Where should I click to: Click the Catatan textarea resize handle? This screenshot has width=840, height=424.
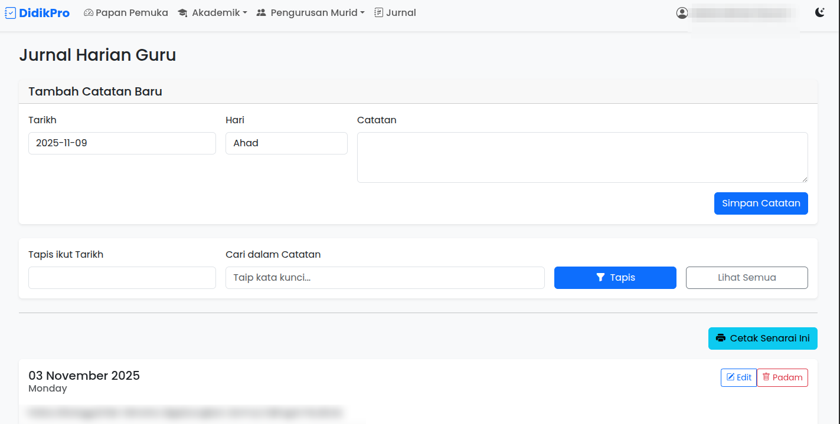(x=804, y=179)
